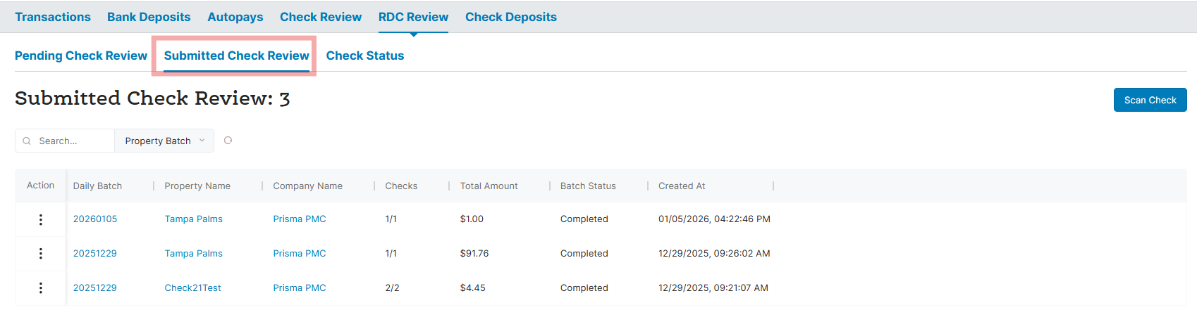
Task: Expand the Property Batch dropdown
Action: point(164,141)
